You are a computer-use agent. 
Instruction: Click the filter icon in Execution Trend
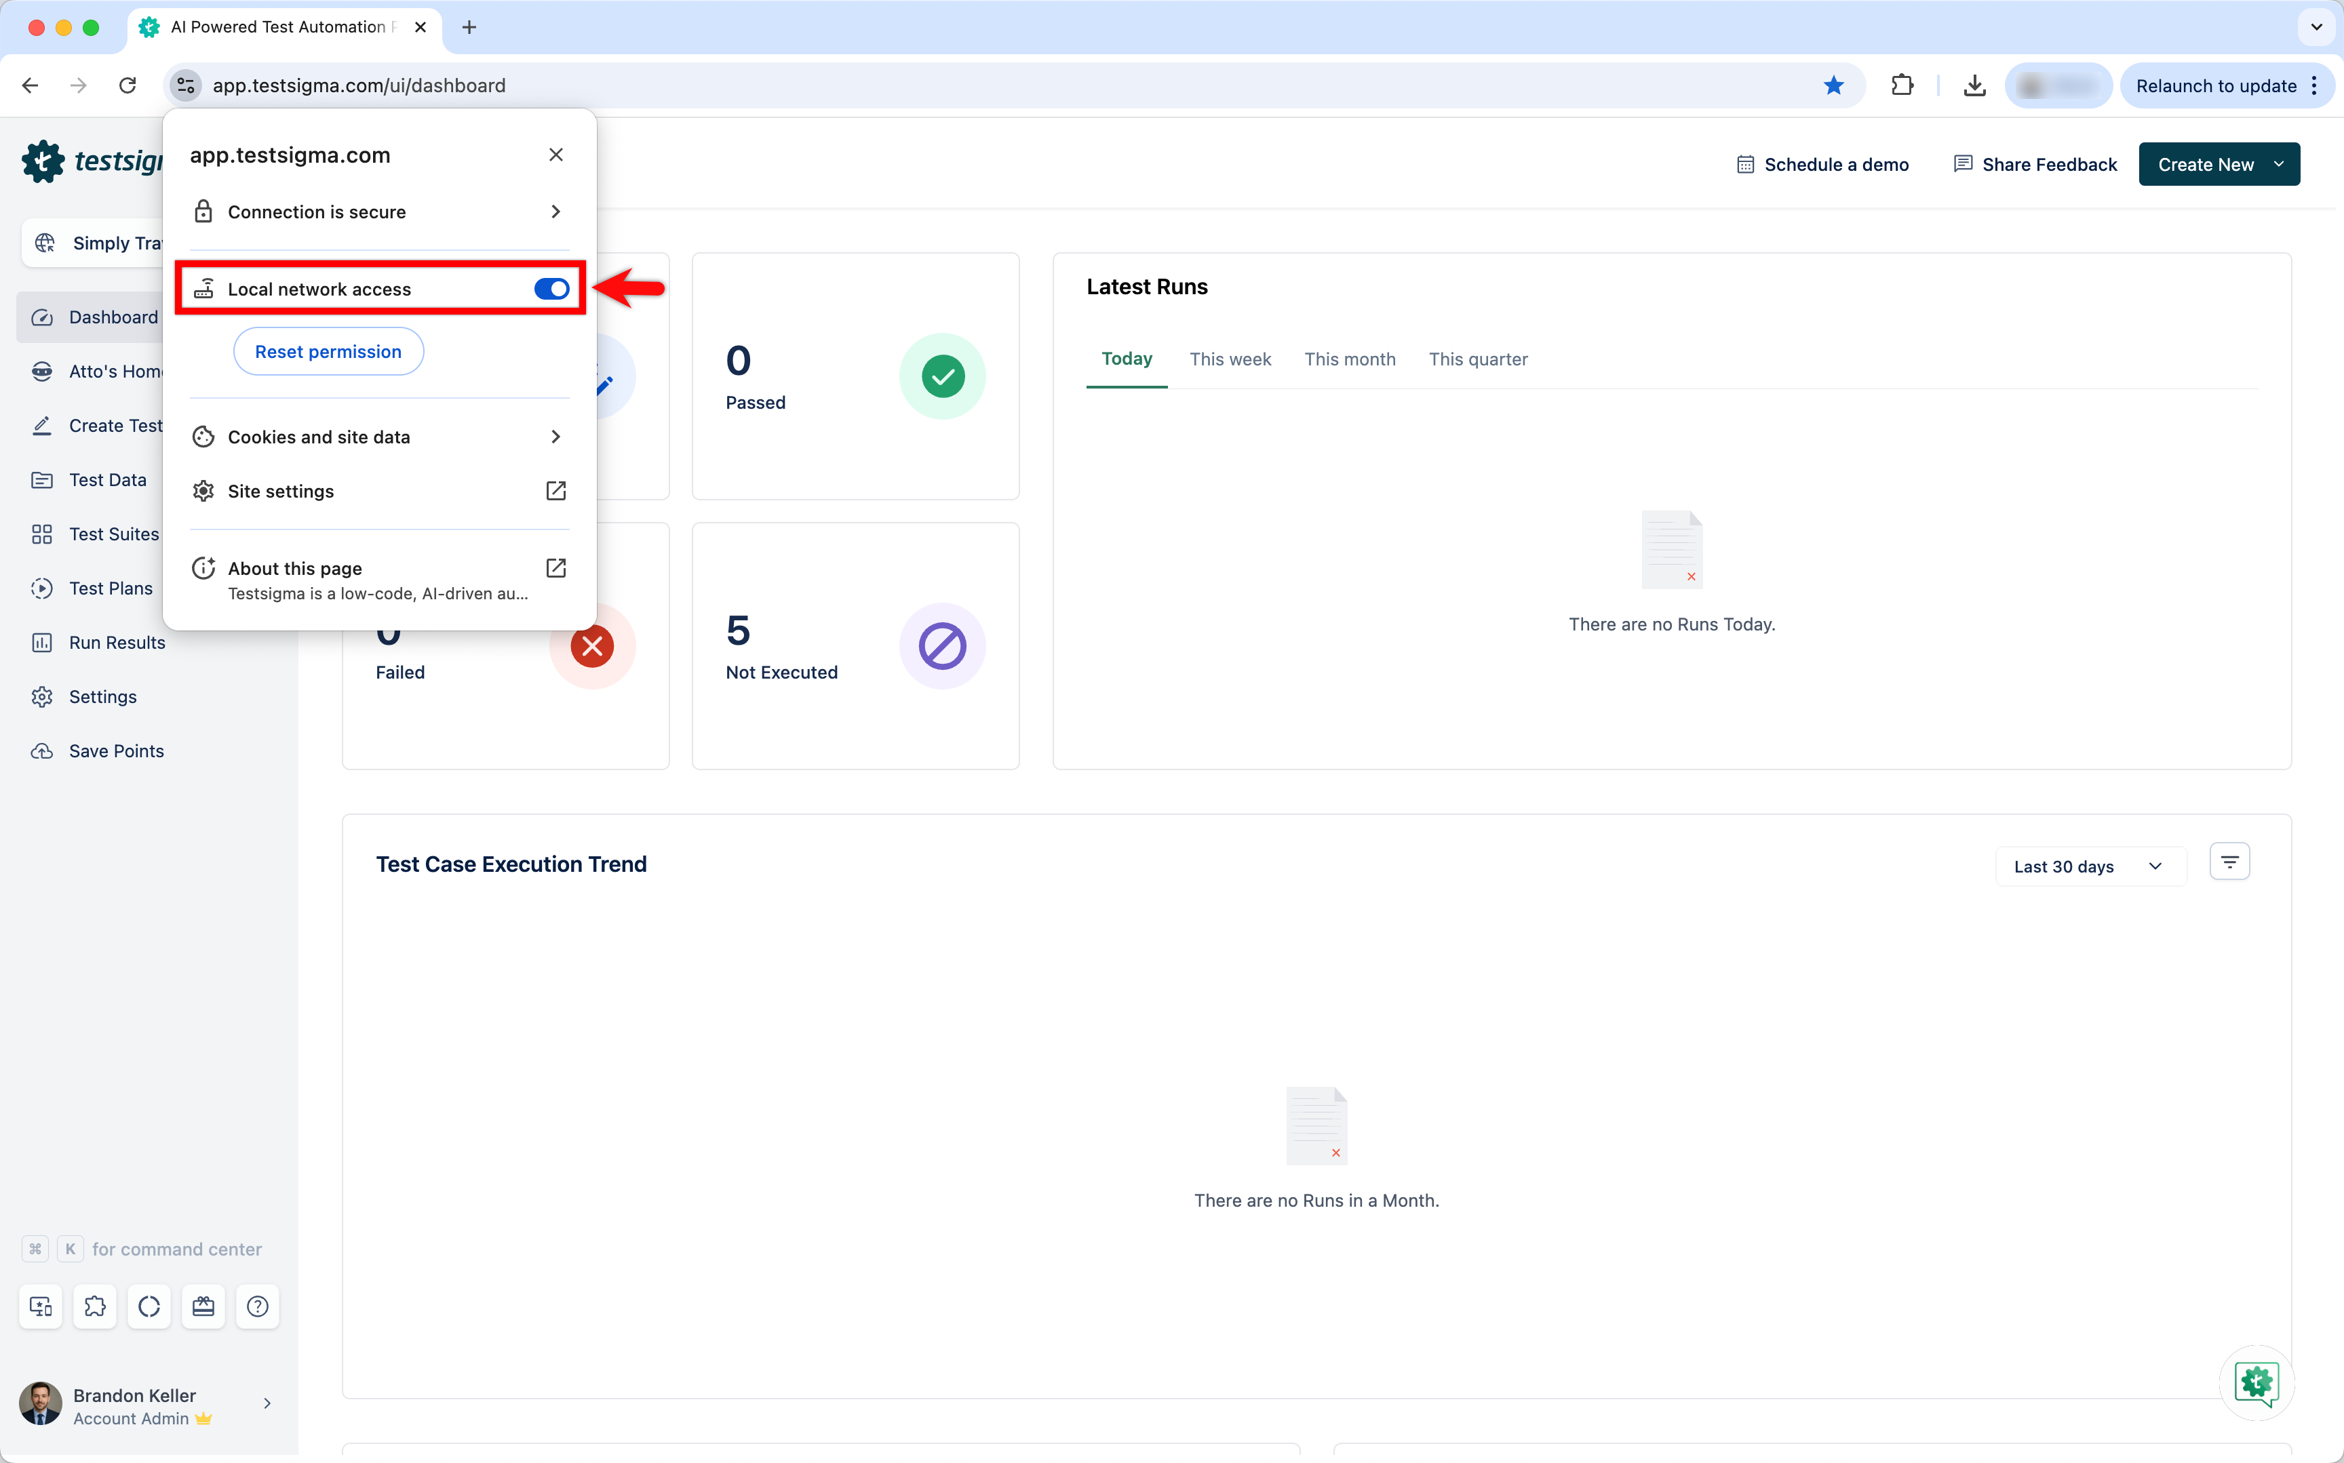(2229, 861)
